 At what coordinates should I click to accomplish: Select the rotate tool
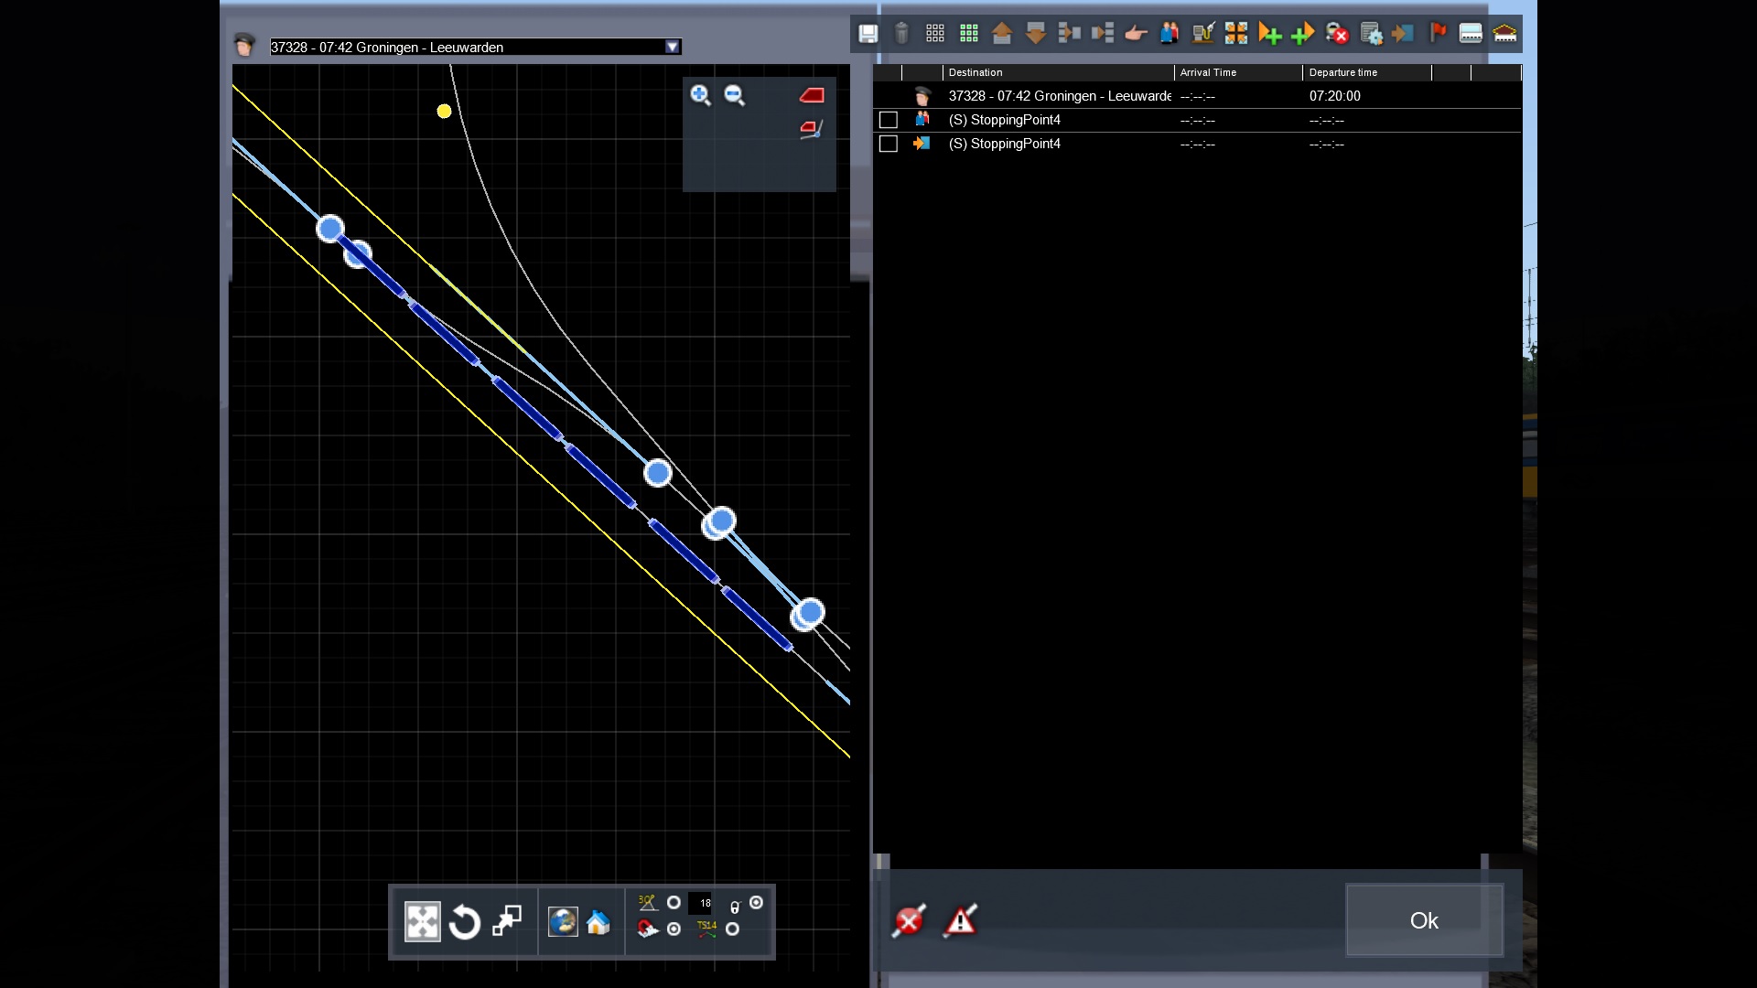[464, 922]
